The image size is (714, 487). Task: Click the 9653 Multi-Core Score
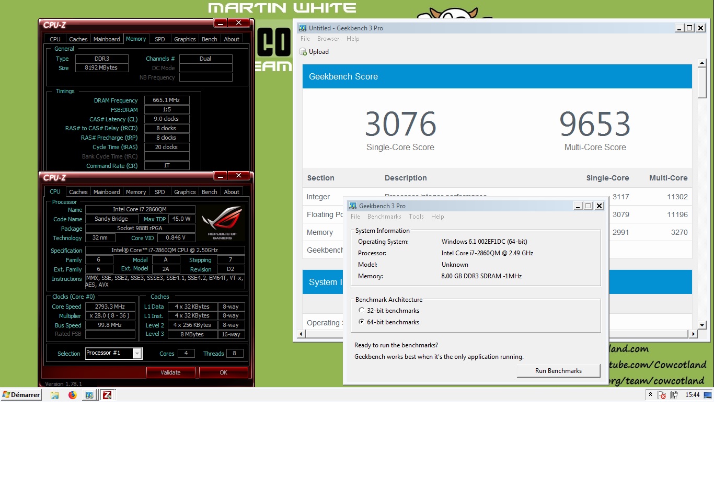tap(595, 124)
